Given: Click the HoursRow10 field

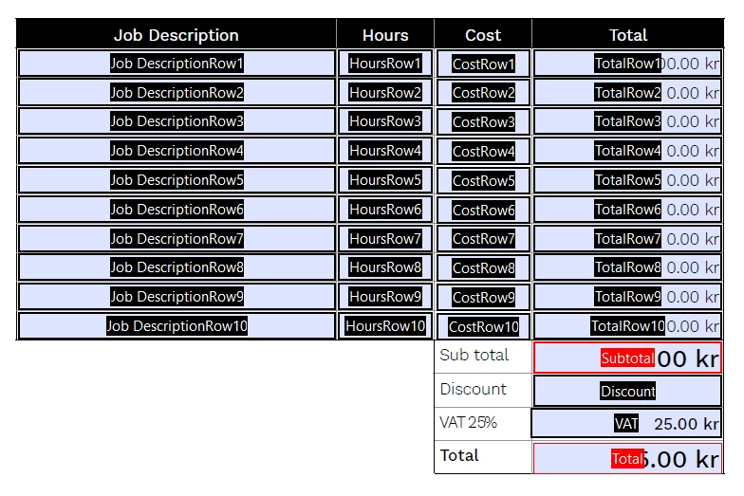Looking at the screenshot, I should click(385, 326).
